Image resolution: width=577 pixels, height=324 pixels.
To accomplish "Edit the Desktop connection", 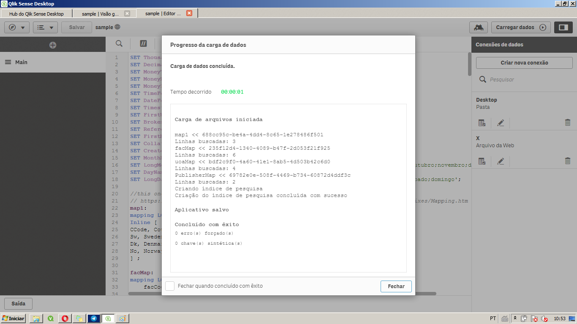I will click(501, 123).
